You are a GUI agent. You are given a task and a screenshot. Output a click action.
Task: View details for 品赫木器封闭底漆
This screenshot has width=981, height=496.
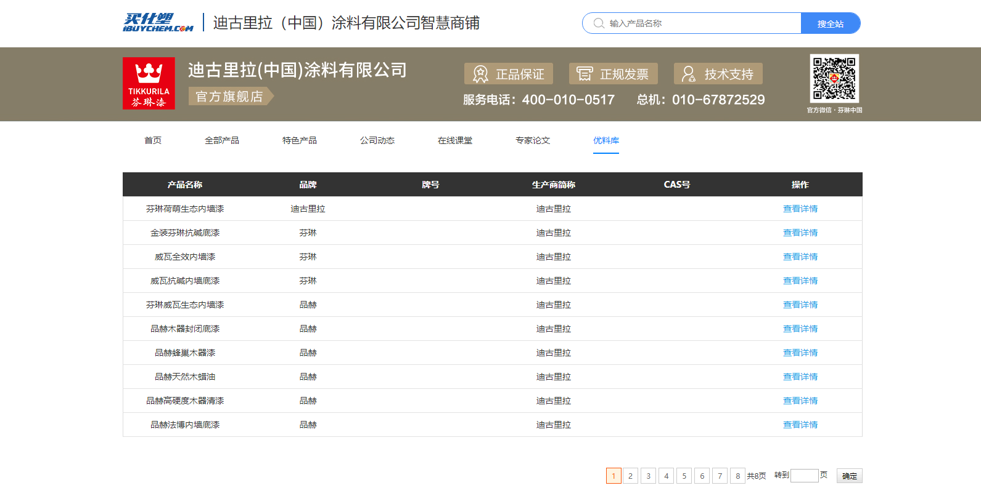click(800, 329)
